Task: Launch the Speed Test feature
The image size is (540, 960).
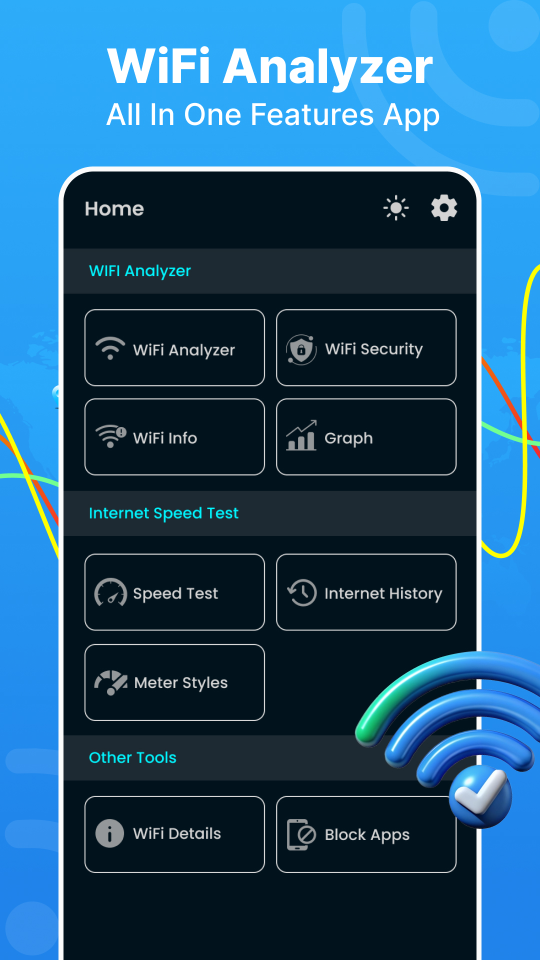Action: tap(174, 592)
